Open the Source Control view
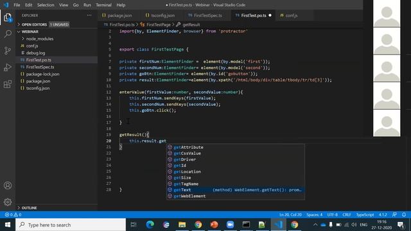Image resolution: width=411 pixels, height=231 pixels. click(x=8, y=51)
